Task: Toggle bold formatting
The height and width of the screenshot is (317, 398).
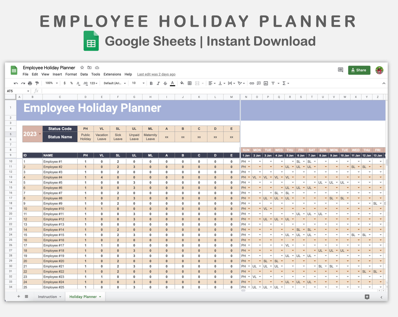Action: pos(151,83)
